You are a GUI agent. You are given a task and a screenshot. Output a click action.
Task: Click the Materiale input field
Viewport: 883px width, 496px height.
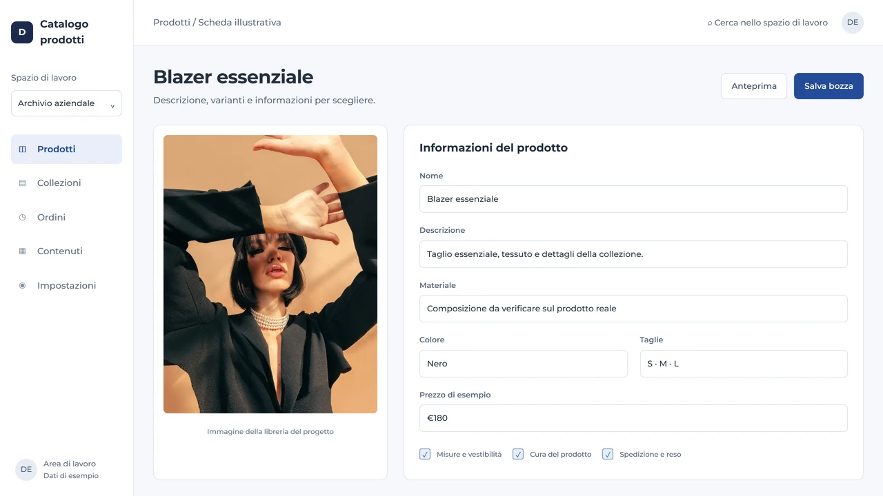pyautogui.click(x=633, y=309)
